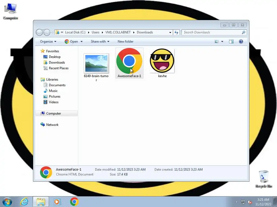Click the Chrome HTML Document type text
The height and width of the screenshot is (207, 277).
[75, 174]
